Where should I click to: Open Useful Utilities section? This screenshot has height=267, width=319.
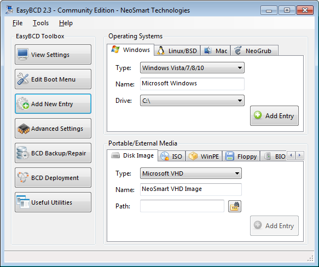53,202
